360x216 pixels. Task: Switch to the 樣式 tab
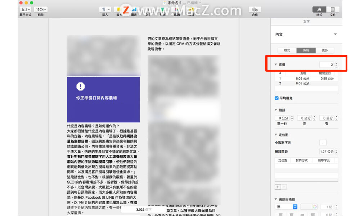(287, 50)
